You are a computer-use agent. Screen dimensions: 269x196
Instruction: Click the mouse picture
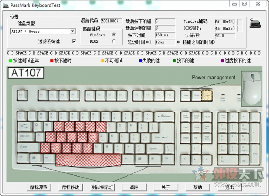pyautogui.click(x=251, y=89)
